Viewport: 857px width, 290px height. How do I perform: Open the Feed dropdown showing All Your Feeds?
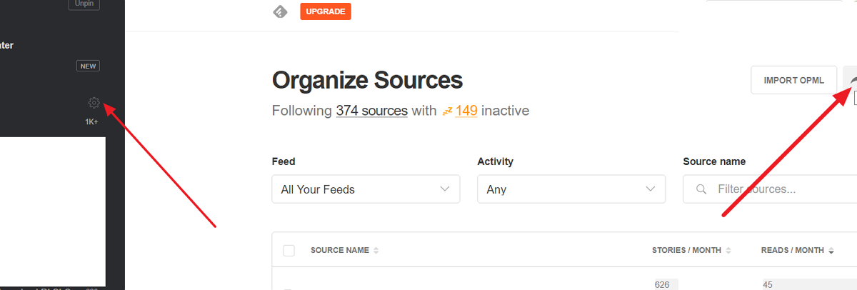(365, 189)
